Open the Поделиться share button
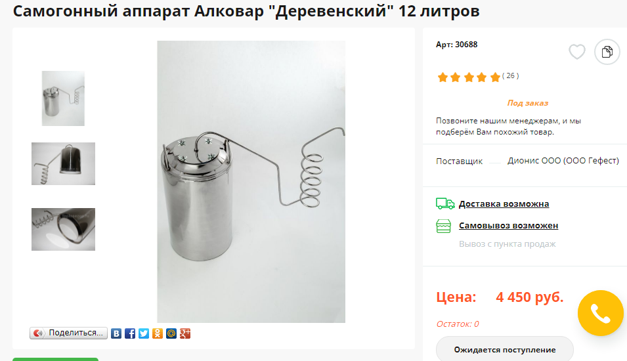The width and height of the screenshot is (627, 361). [x=68, y=333]
